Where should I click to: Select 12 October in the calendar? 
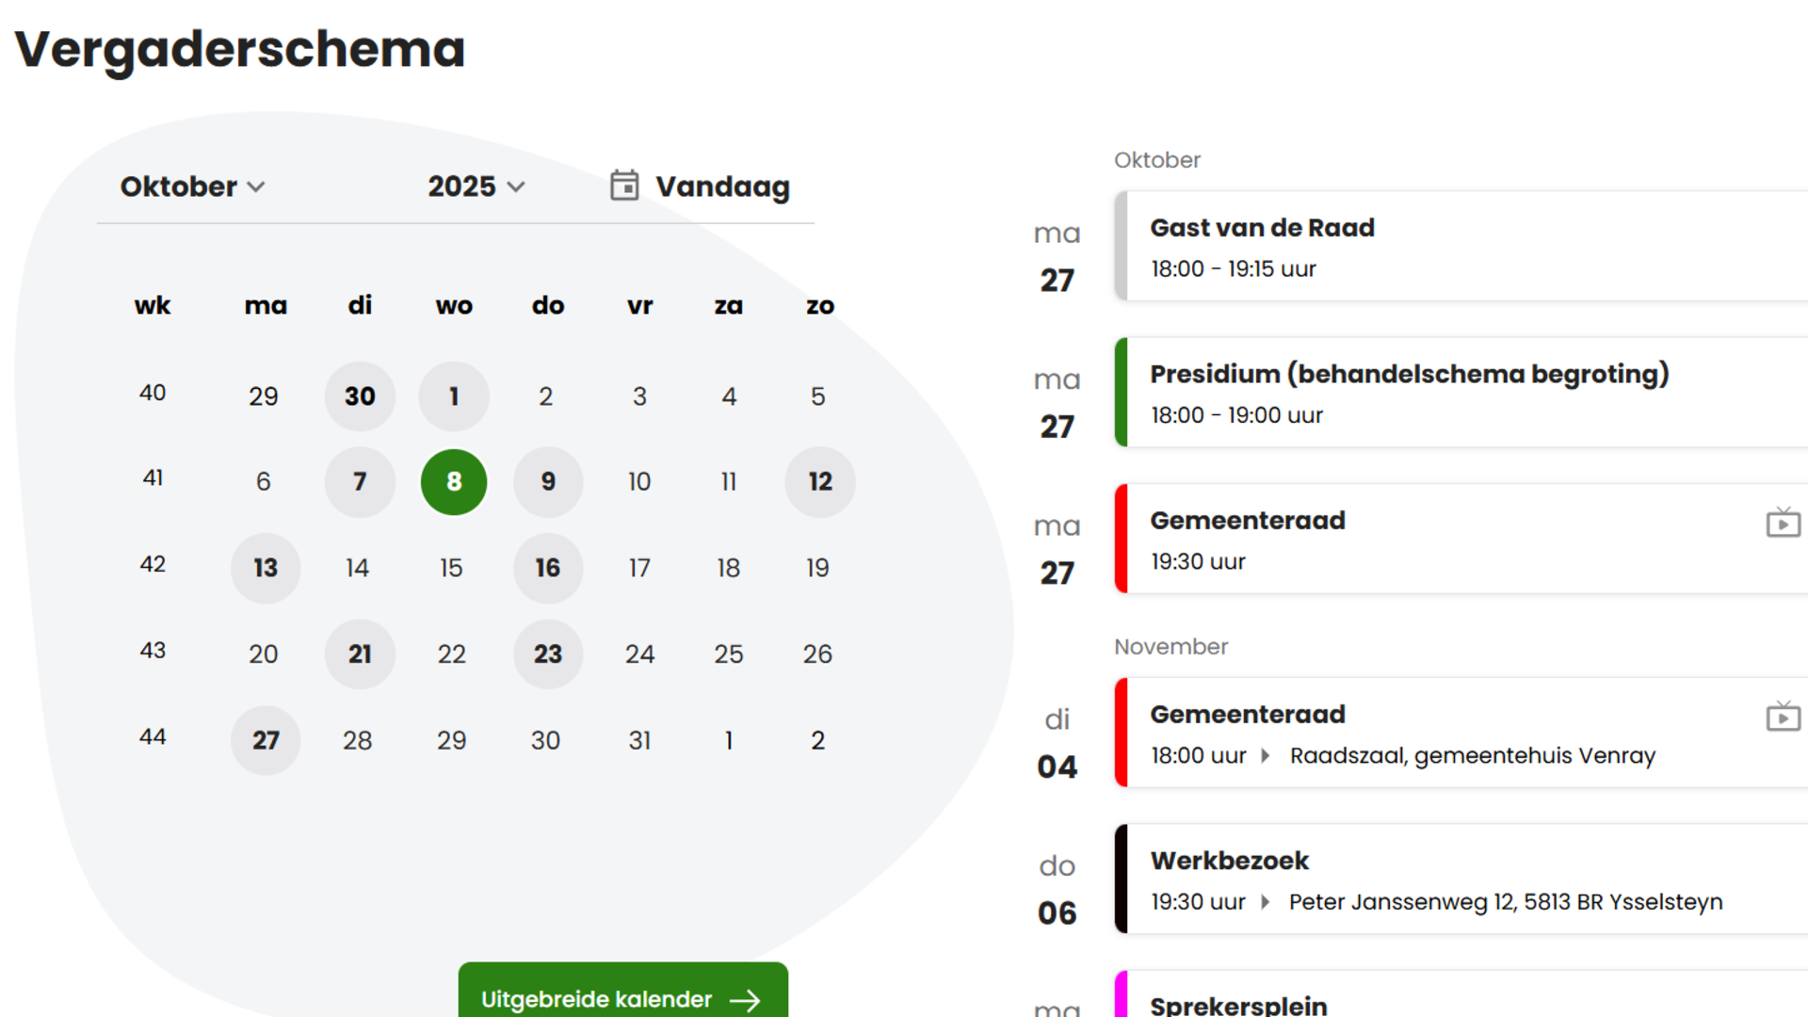point(820,482)
